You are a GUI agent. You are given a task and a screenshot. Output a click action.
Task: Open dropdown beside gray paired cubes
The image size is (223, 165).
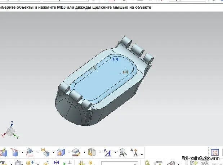point(178,164)
